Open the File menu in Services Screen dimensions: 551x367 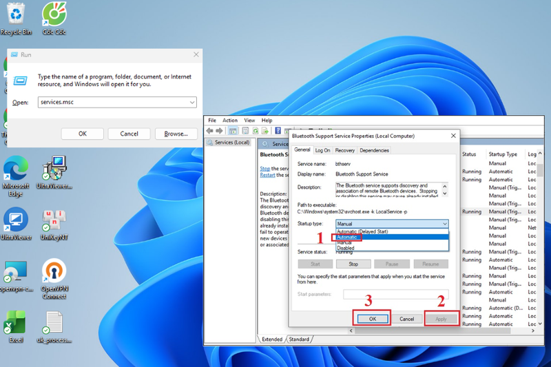coord(212,120)
